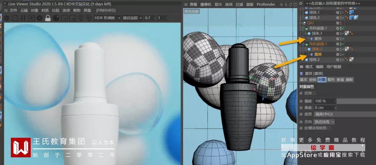Click the purple 置换 deformer icon under first 球体.3
This screenshot has width=376, height=165.
(312, 39)
